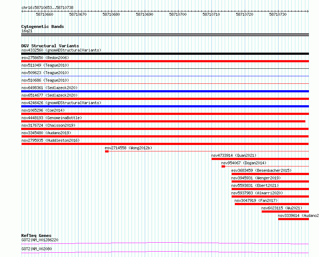
Task: Click ruler position 58710730
Action: tap(278, 14)
